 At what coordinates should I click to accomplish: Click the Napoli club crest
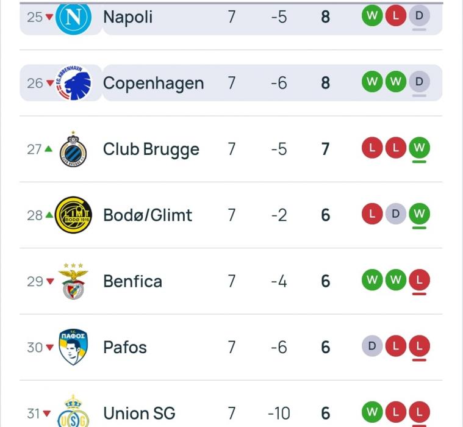(73, 17)
